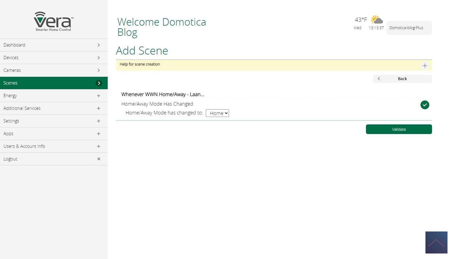Click the Dashboard chevron icon

point(99,45)
